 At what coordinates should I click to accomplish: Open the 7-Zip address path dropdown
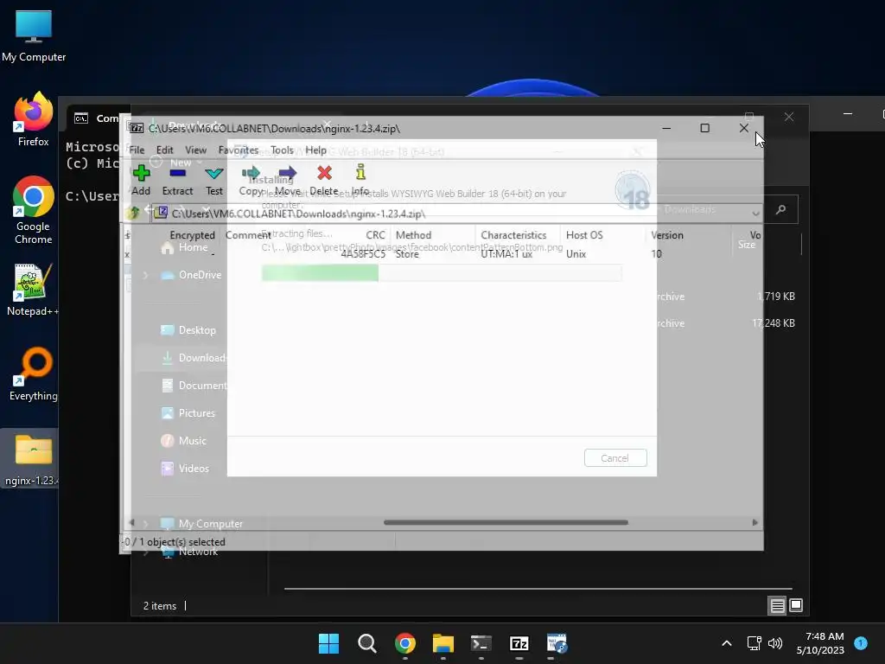pyautogui.click(x=755, y=214)
